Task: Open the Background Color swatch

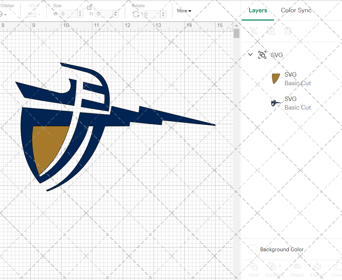Action: pos(252,249)
